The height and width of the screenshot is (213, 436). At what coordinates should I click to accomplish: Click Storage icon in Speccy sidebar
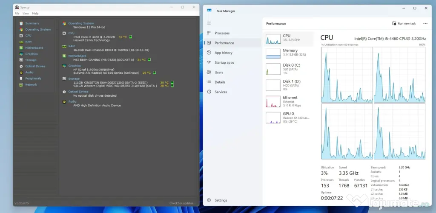tap(21, 60)
